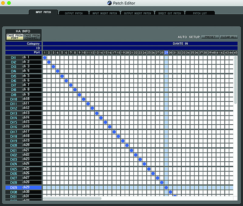Toggle patch of CH2 to port 2
This screenshot has height=206, width=243.
point(49,62)
